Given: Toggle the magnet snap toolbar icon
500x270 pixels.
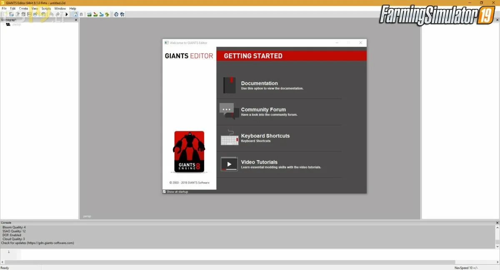Looking at the screenshot, I should 81,14.
